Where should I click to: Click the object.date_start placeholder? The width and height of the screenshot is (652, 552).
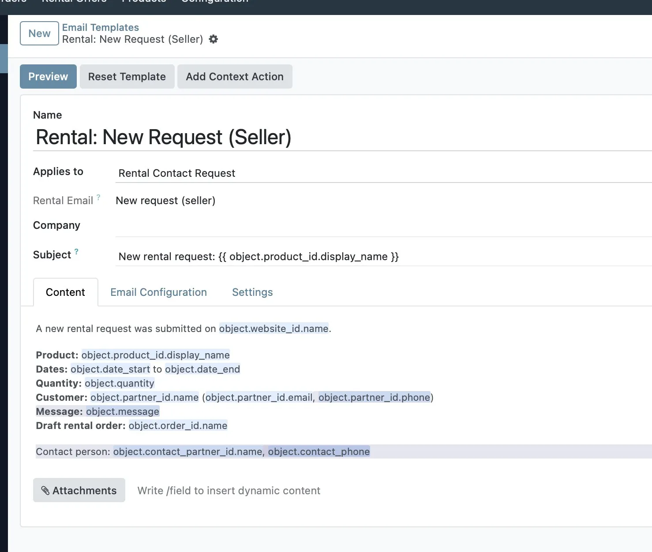point(110,369)
